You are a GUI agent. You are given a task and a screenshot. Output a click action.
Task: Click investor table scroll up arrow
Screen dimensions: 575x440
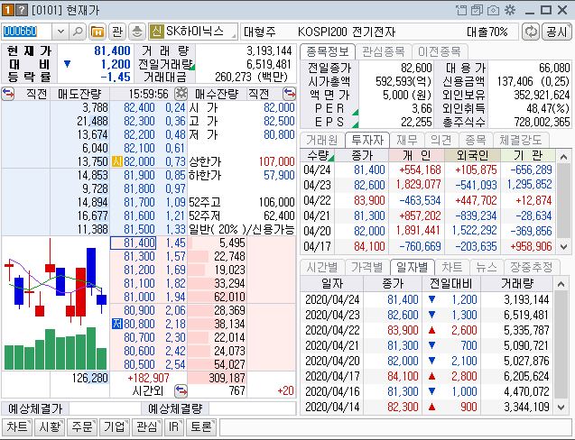pos(563,157)
